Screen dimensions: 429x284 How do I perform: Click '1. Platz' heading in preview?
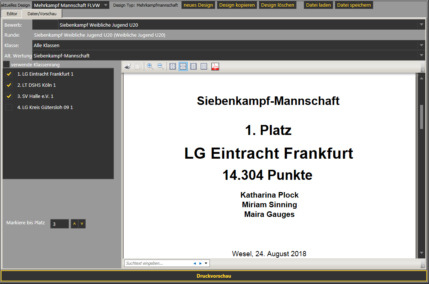268,130
